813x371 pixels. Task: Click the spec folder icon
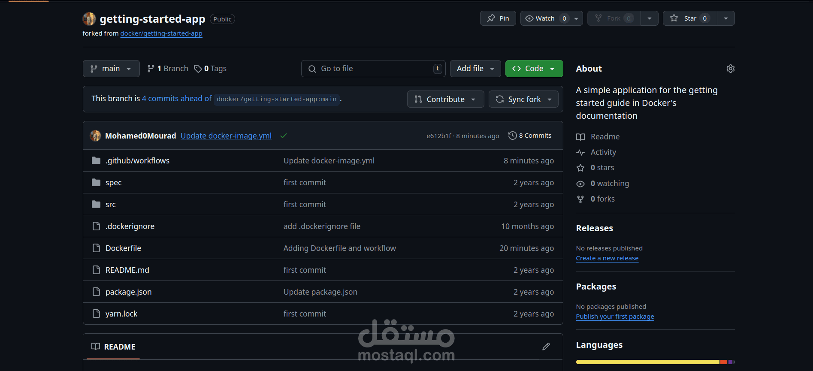[96, 182]
